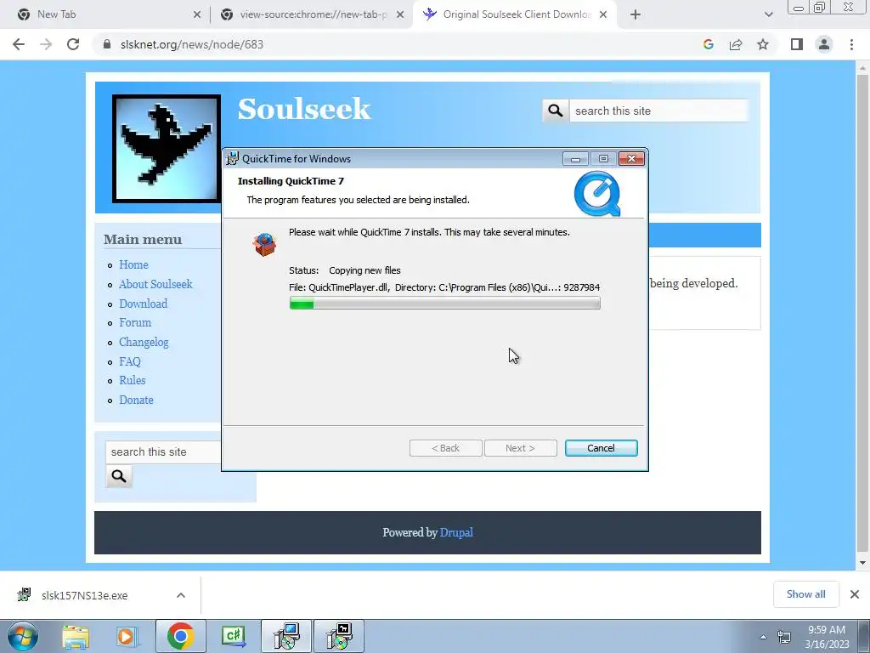Click the installation progress bar
The image size is (870, 653).
tap(444, 304)
